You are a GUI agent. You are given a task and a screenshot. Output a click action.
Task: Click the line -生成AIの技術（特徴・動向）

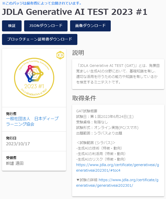[x=99, y=148]
